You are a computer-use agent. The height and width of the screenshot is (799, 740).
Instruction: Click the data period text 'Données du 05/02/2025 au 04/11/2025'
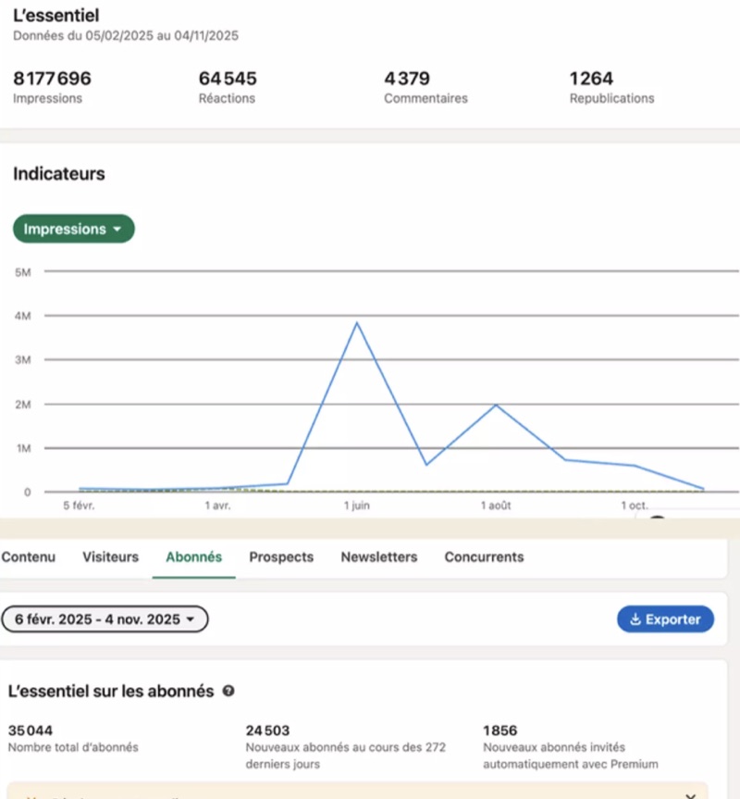coord(126,36)
